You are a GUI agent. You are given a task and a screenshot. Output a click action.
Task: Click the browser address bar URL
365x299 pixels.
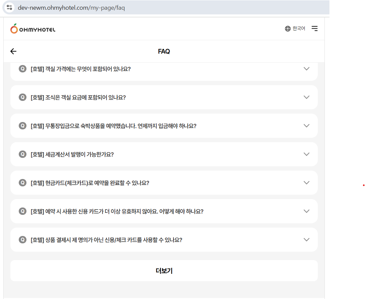point(71,7)
